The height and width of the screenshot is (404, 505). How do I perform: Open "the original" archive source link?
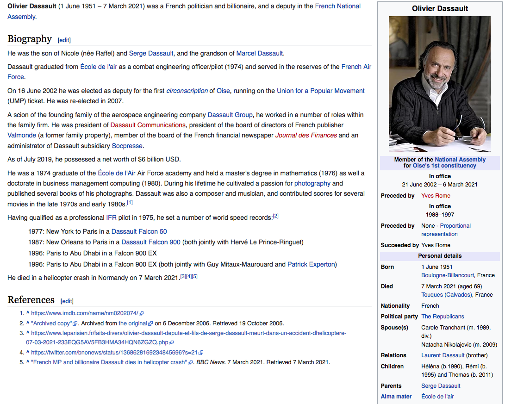point(133,323)
